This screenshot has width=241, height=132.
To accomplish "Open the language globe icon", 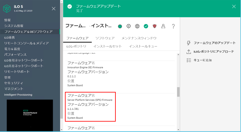I will pyautogui.click(x=137, y=26).
